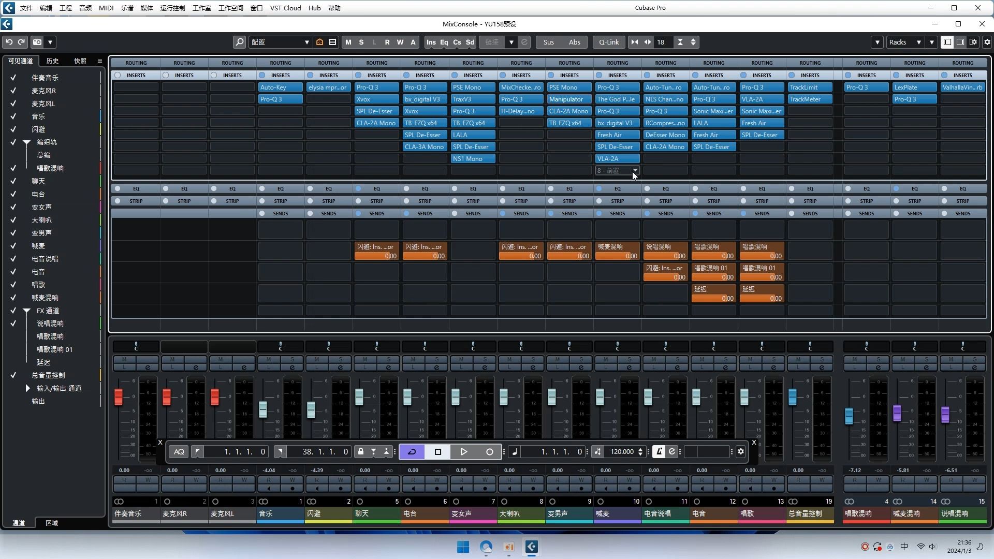Toggle the left zone layout icon
The height and width of the screenshot is (559, 994).
(948, 42)
